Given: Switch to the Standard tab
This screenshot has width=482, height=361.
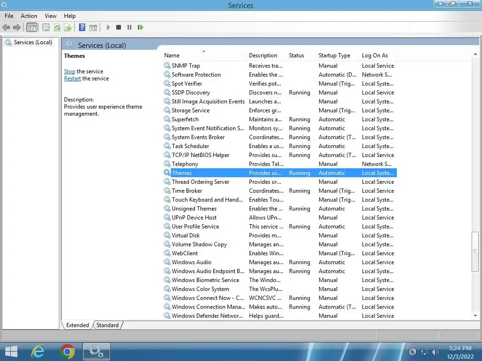Looking at the screenshot, I should (107, 325).
